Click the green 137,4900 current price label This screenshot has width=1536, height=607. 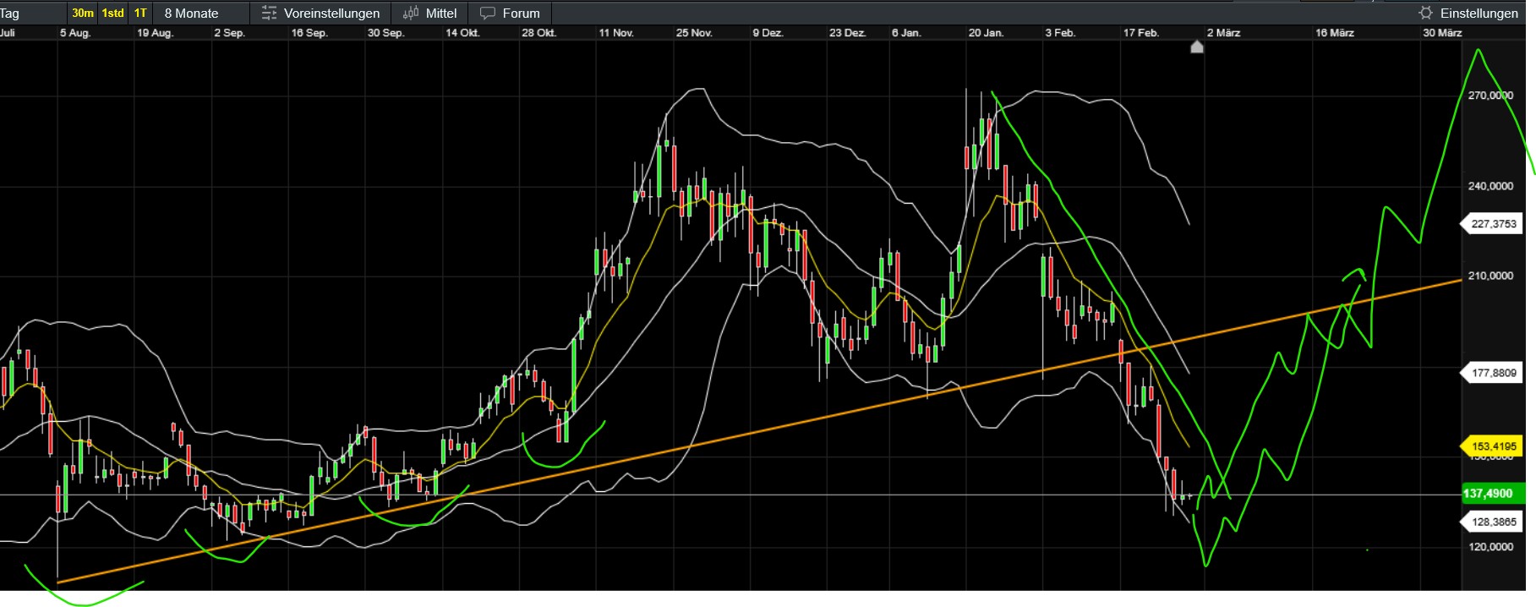1494,494
